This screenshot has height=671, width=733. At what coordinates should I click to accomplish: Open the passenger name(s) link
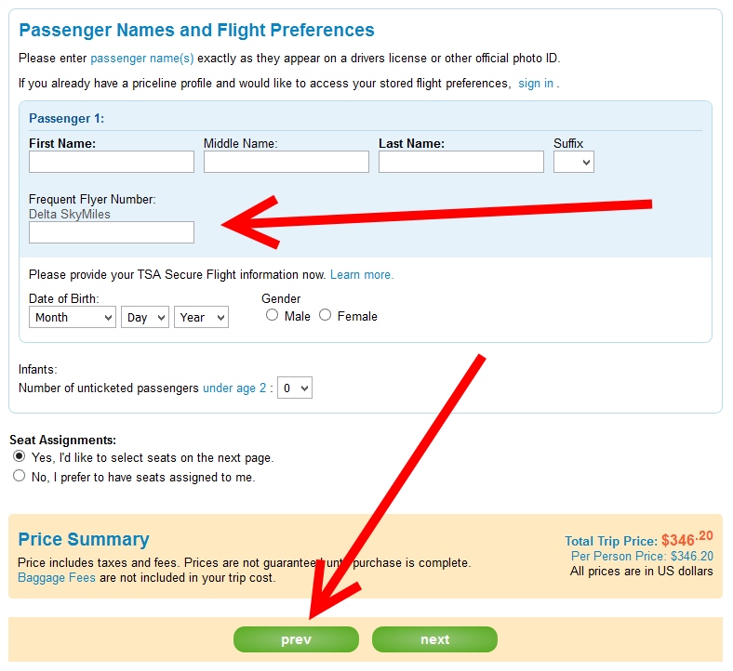[x=142, y=58]
